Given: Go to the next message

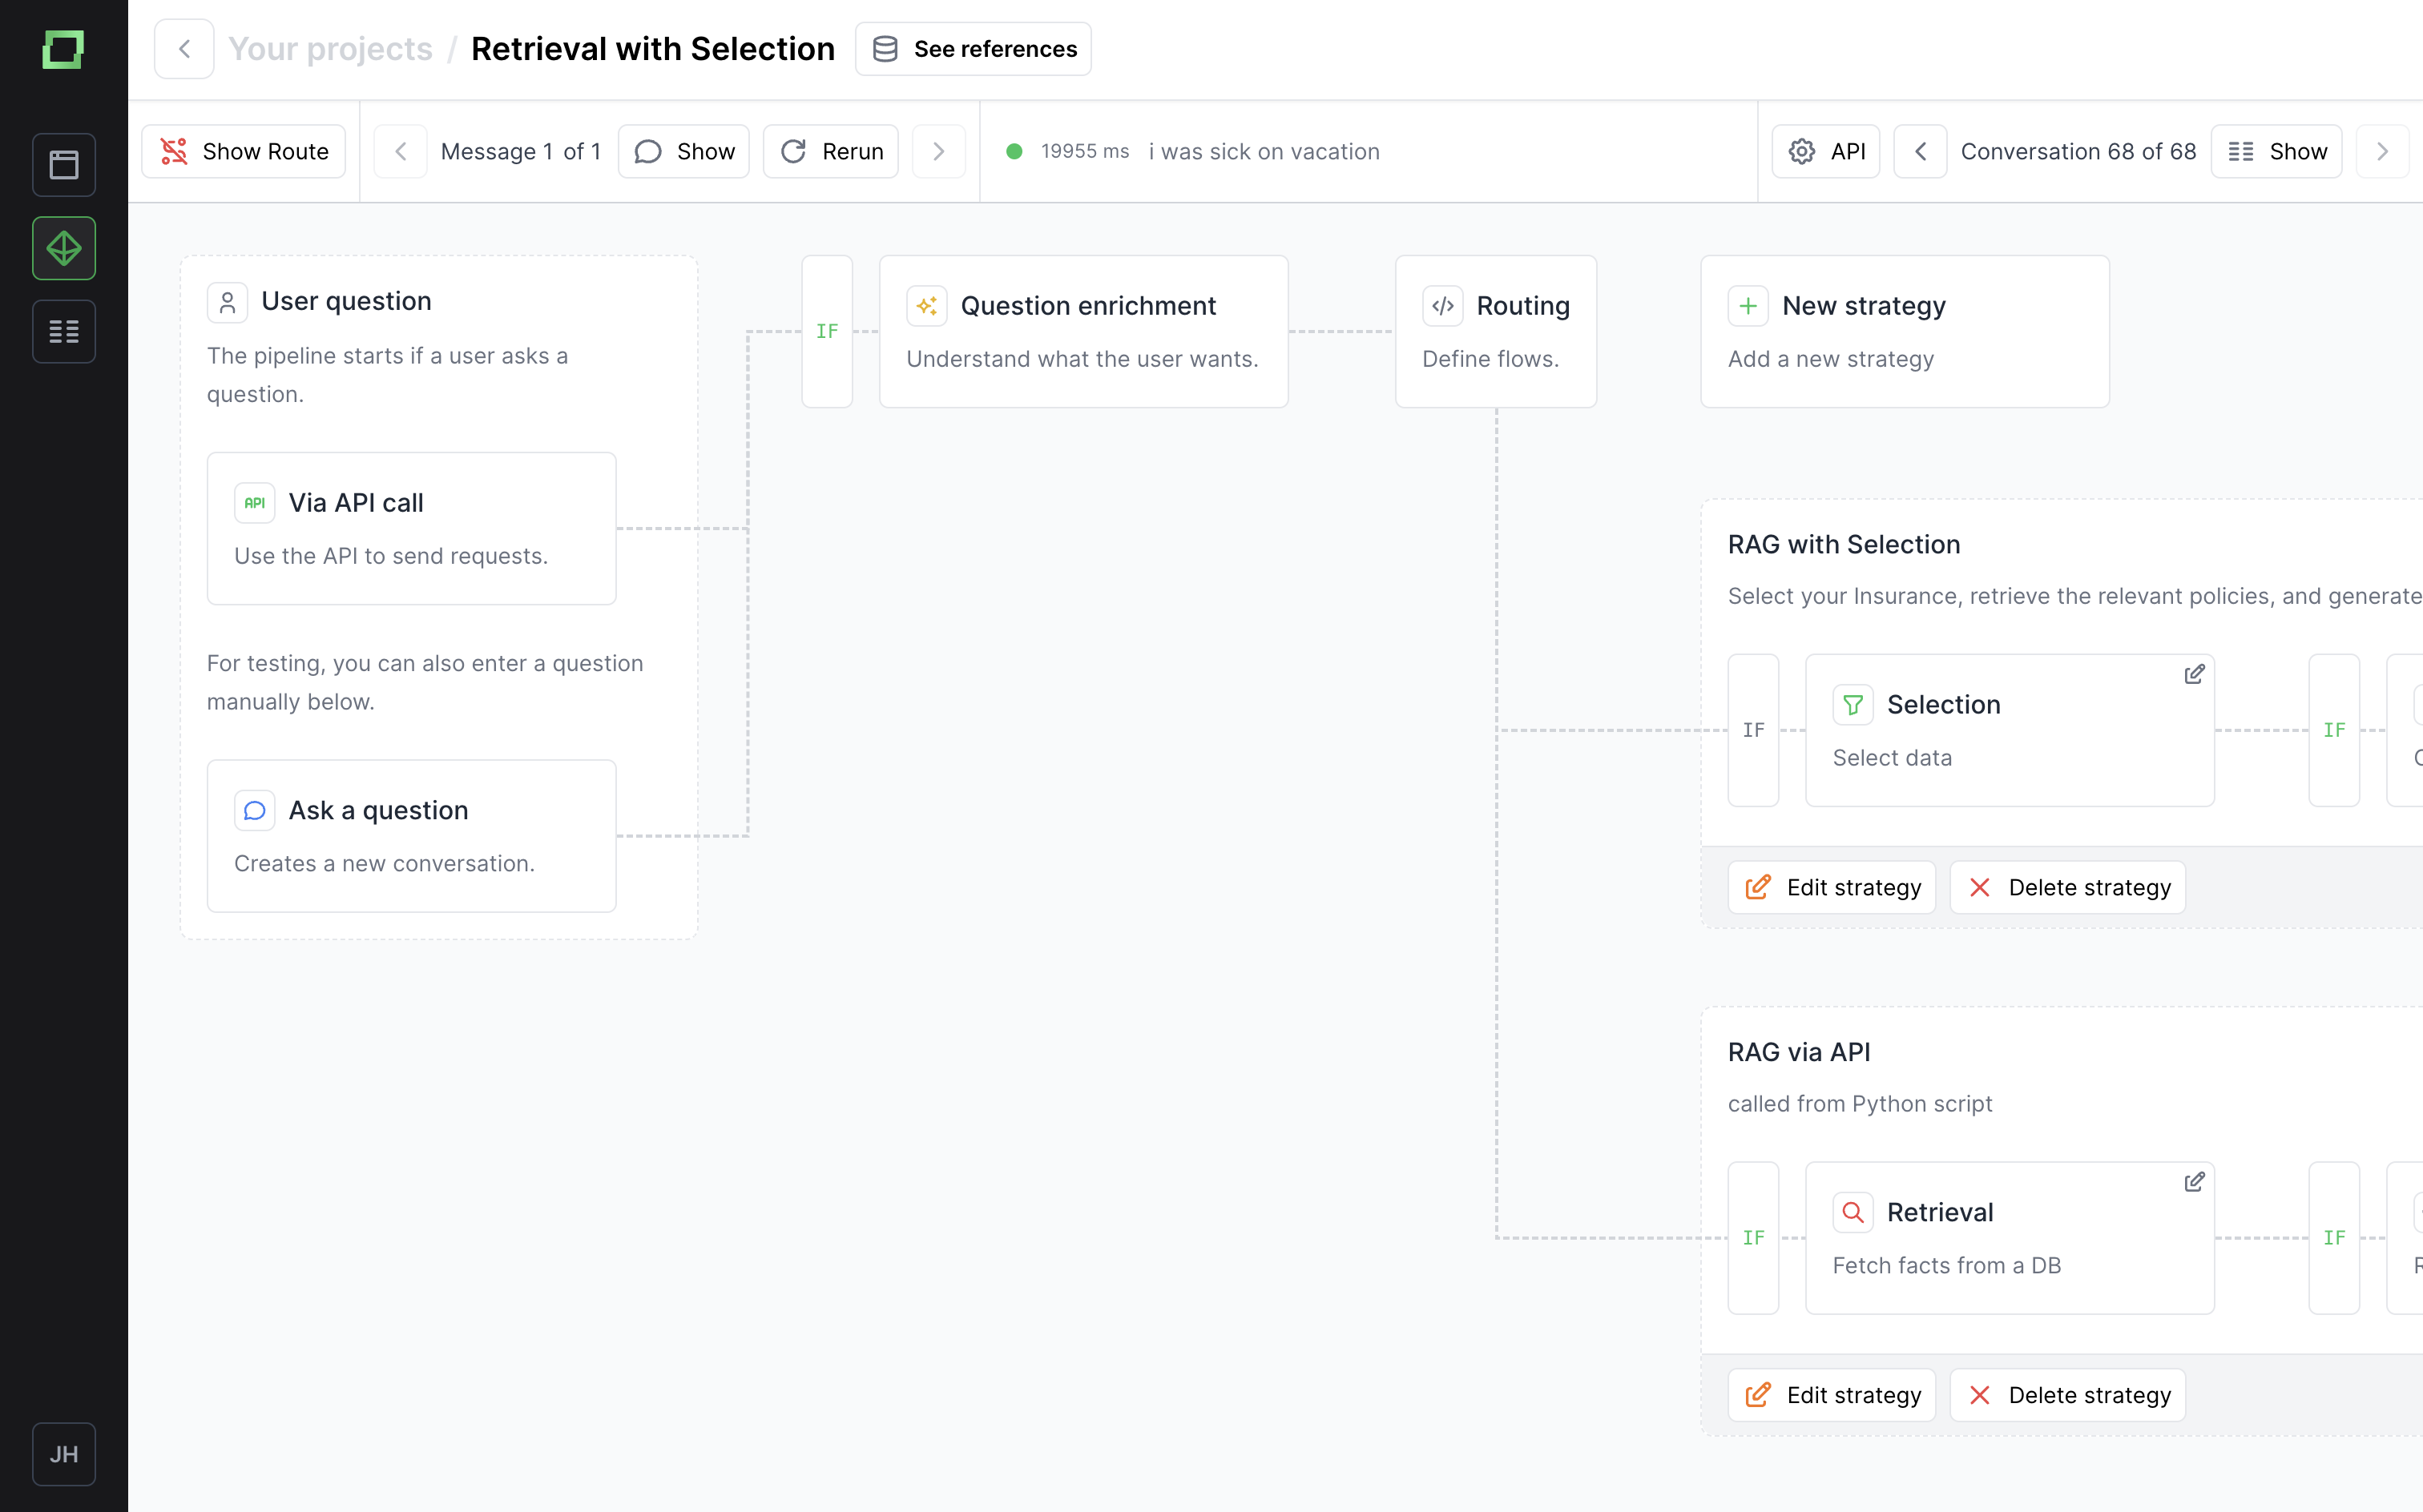Looking at the screenshot, I should [938, 151].
